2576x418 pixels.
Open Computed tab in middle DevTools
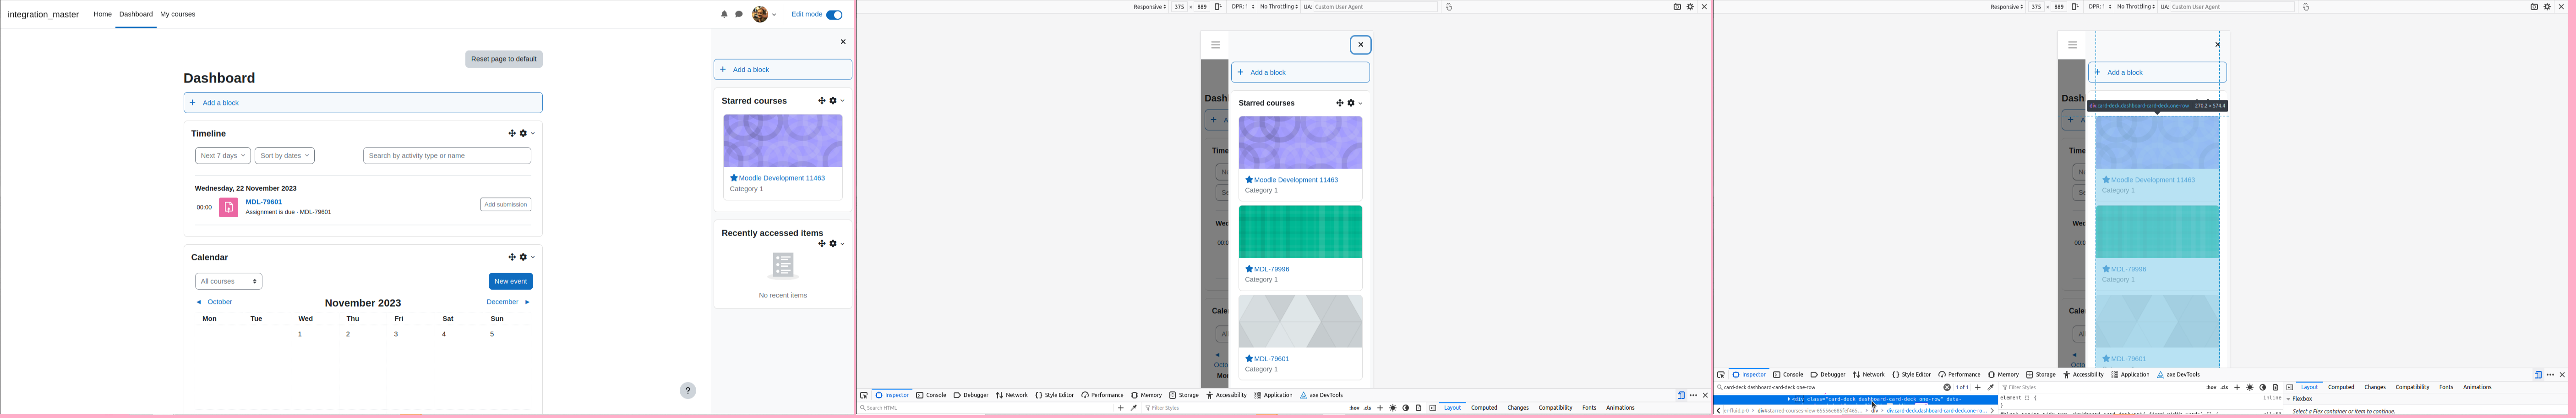pos(1484,409)
